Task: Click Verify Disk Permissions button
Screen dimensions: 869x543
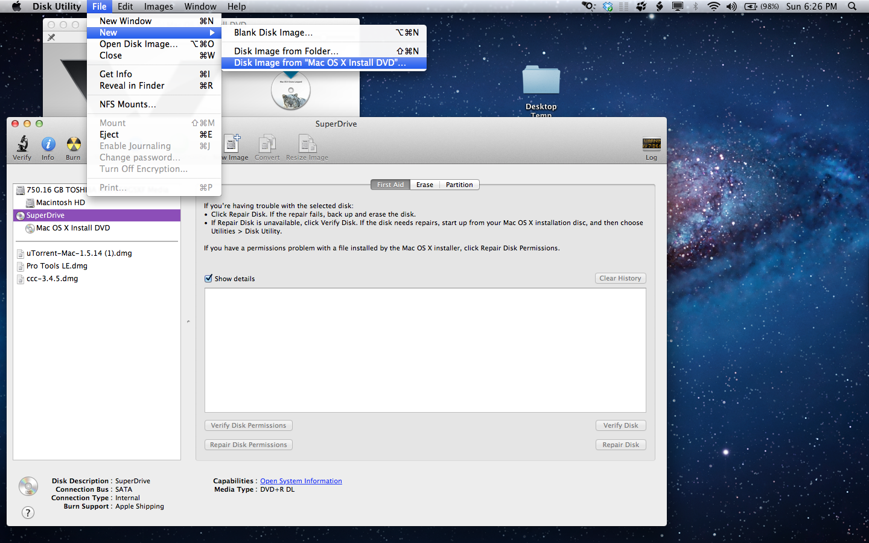Action: pyautogui.click(x=249, y=425)
